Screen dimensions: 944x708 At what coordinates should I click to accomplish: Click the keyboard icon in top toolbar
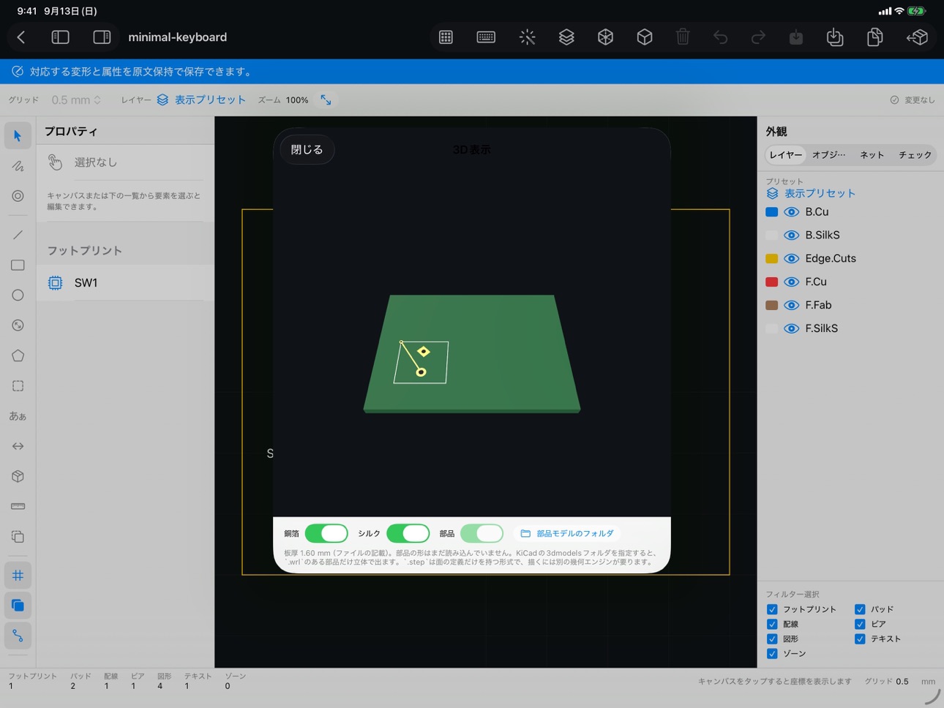pyautogui.click(x=486, y=37)
